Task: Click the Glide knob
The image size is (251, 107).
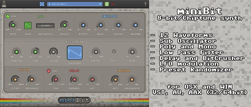Action: point(132,52)
